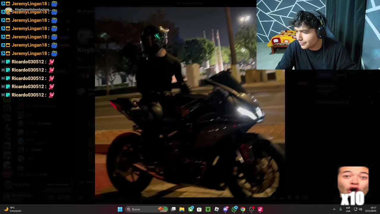Open the Roblox taskbar icon
The width and height of the screenshot is (380, 214).
click(217, 209)
